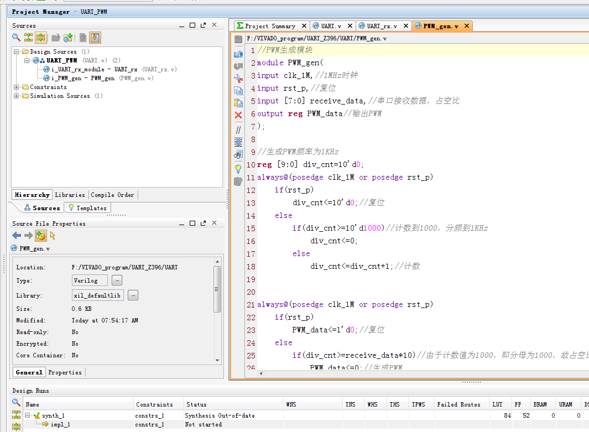Click the red X Delete icon

[238, 115]
